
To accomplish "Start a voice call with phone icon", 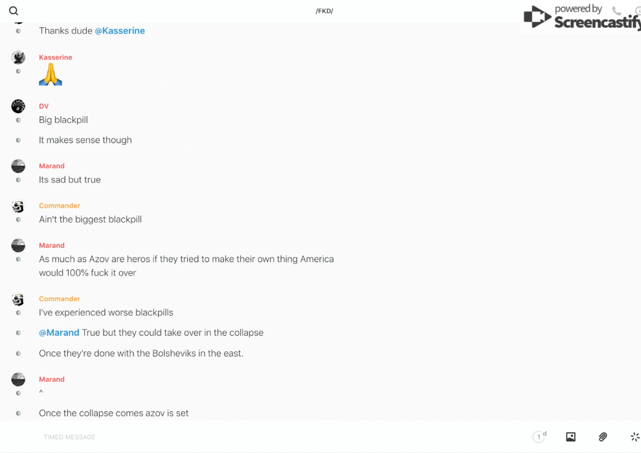I will 616,11.
